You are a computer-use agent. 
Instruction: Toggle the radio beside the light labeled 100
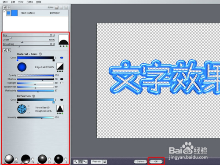click(16, 159)
